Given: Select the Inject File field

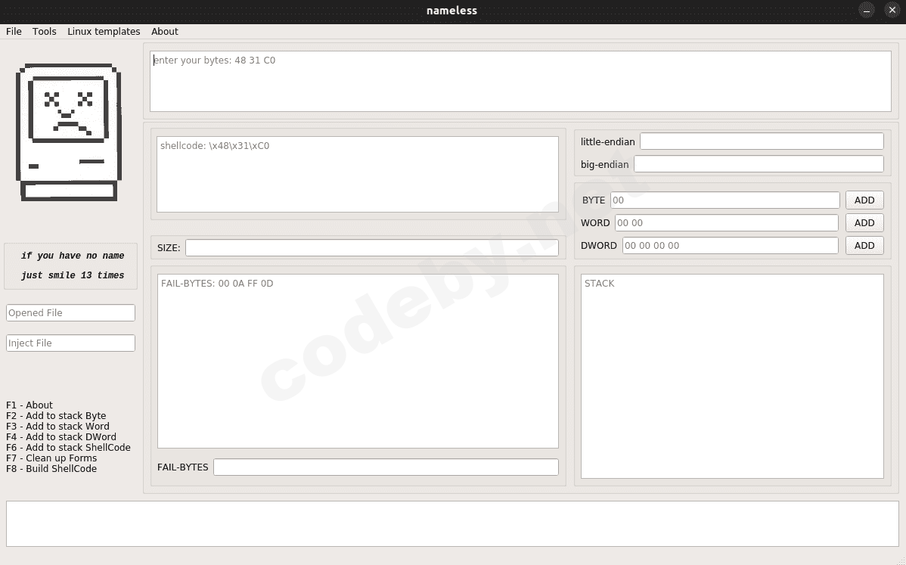Looking at the screenshot, I should [70, 343].
